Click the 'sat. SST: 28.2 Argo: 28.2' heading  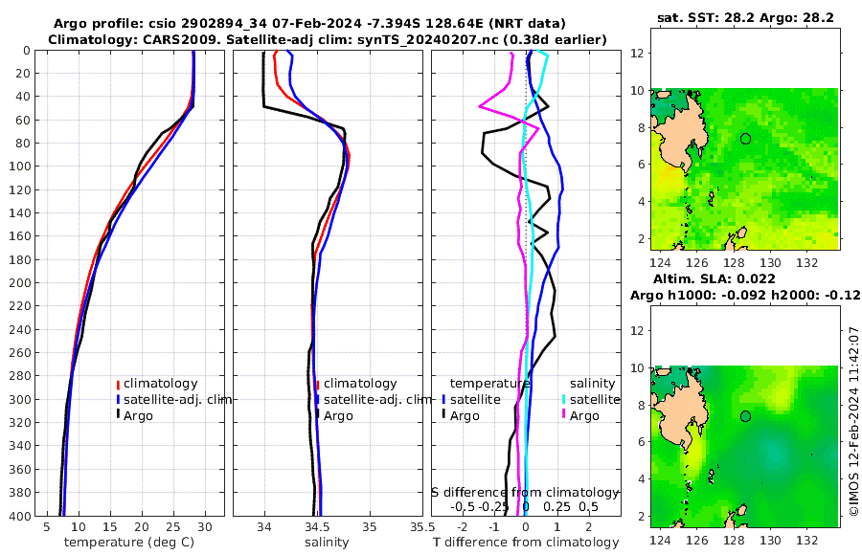(x=745, y=17)
